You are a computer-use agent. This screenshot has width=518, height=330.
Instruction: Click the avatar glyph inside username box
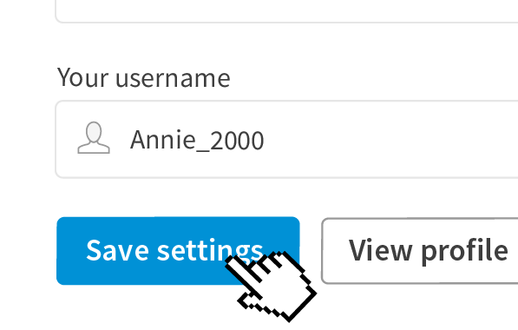tap(94, 137)
